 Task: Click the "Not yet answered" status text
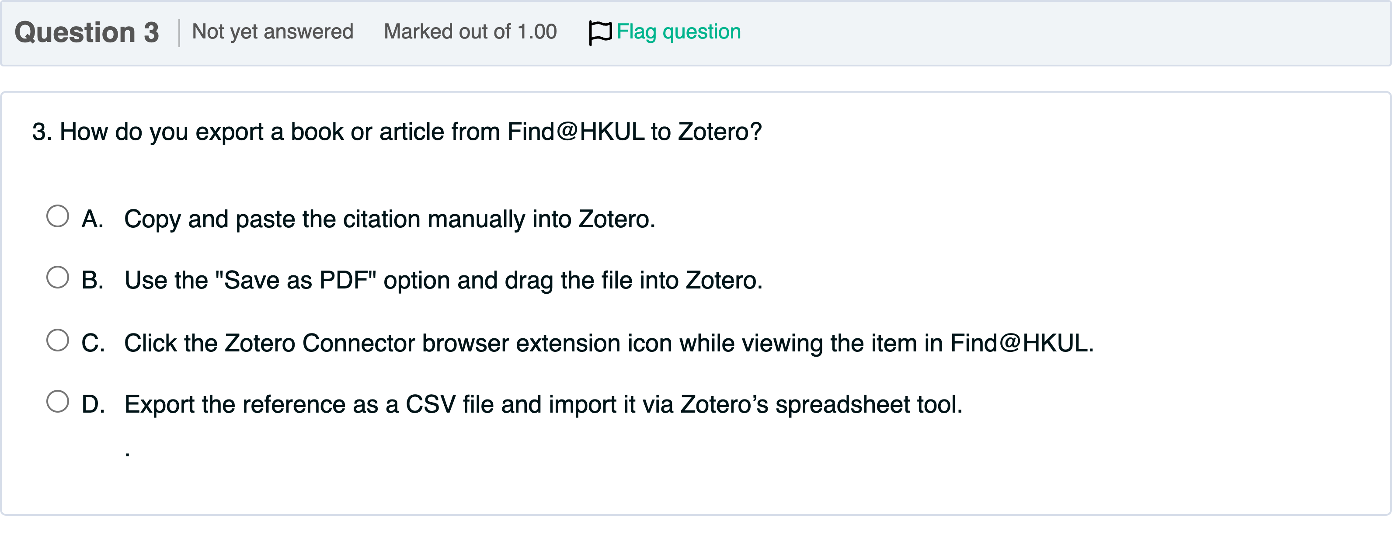[272, 32]
